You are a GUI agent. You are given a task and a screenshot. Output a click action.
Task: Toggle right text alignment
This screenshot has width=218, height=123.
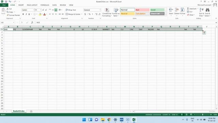(x=56, y=14)
